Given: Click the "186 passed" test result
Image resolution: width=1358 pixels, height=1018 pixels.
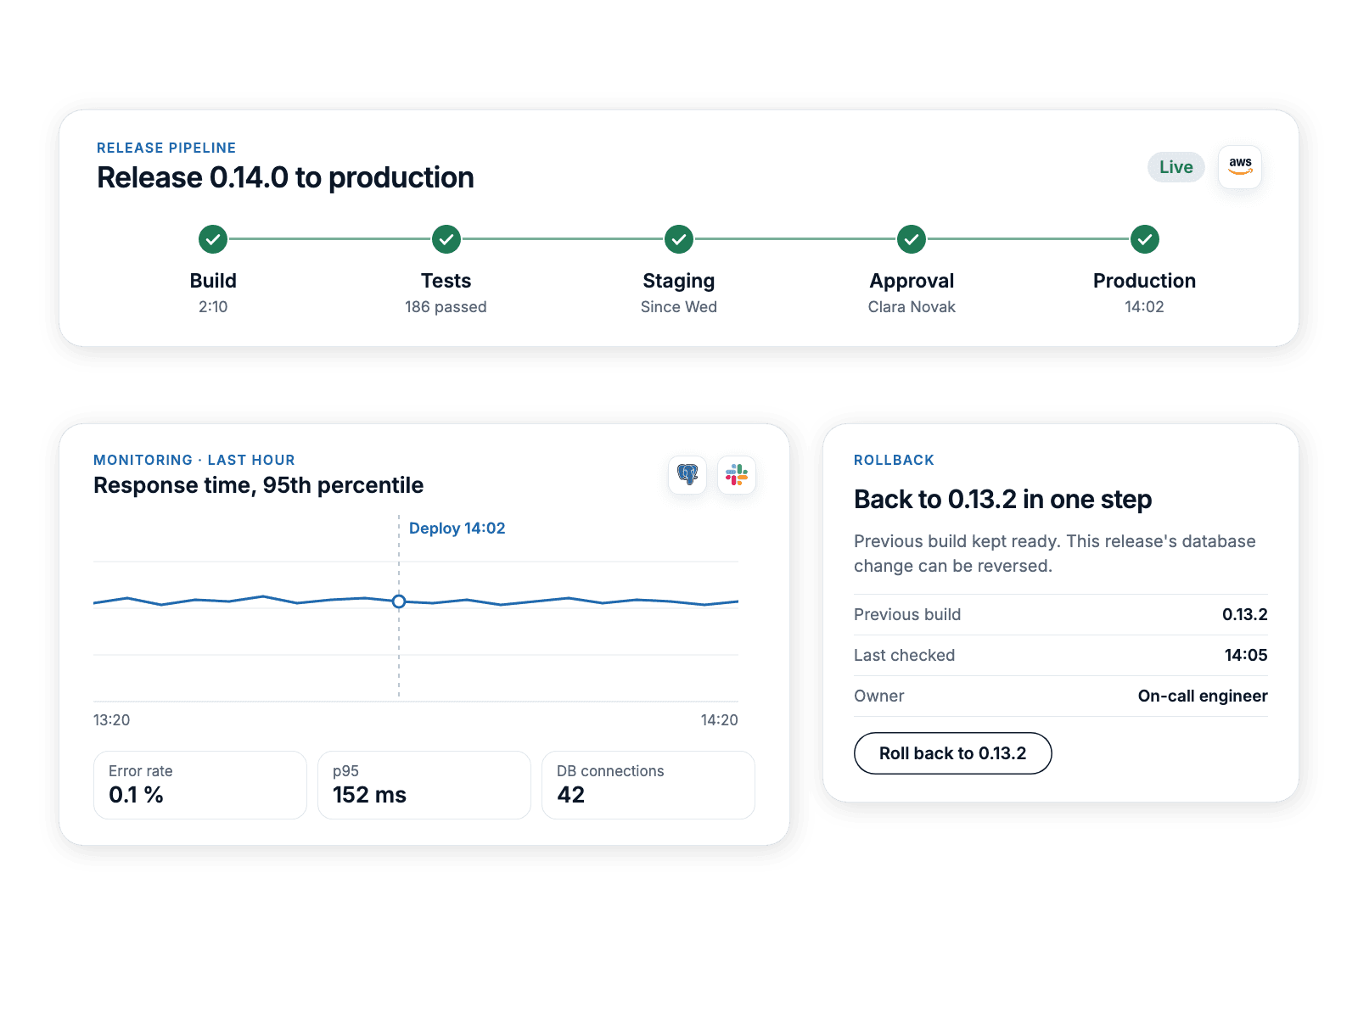Looking at the screenshot, I should point(446,307).
